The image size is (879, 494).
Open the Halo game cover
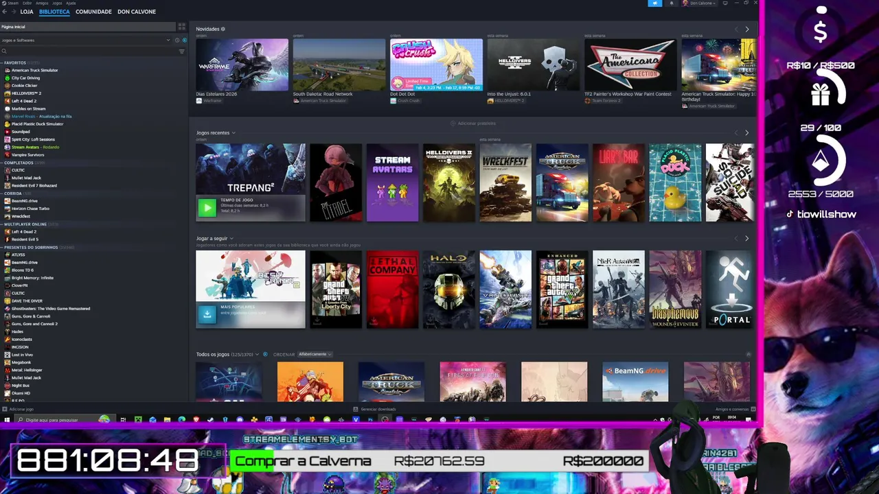(448, 290)
